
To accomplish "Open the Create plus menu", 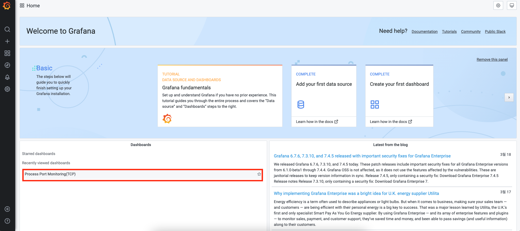I will coord(7,41).
